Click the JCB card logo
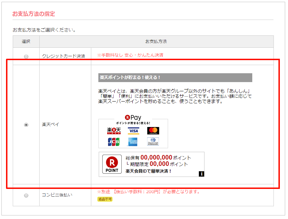This screenshot has width=288, height=219. point(114,142)
